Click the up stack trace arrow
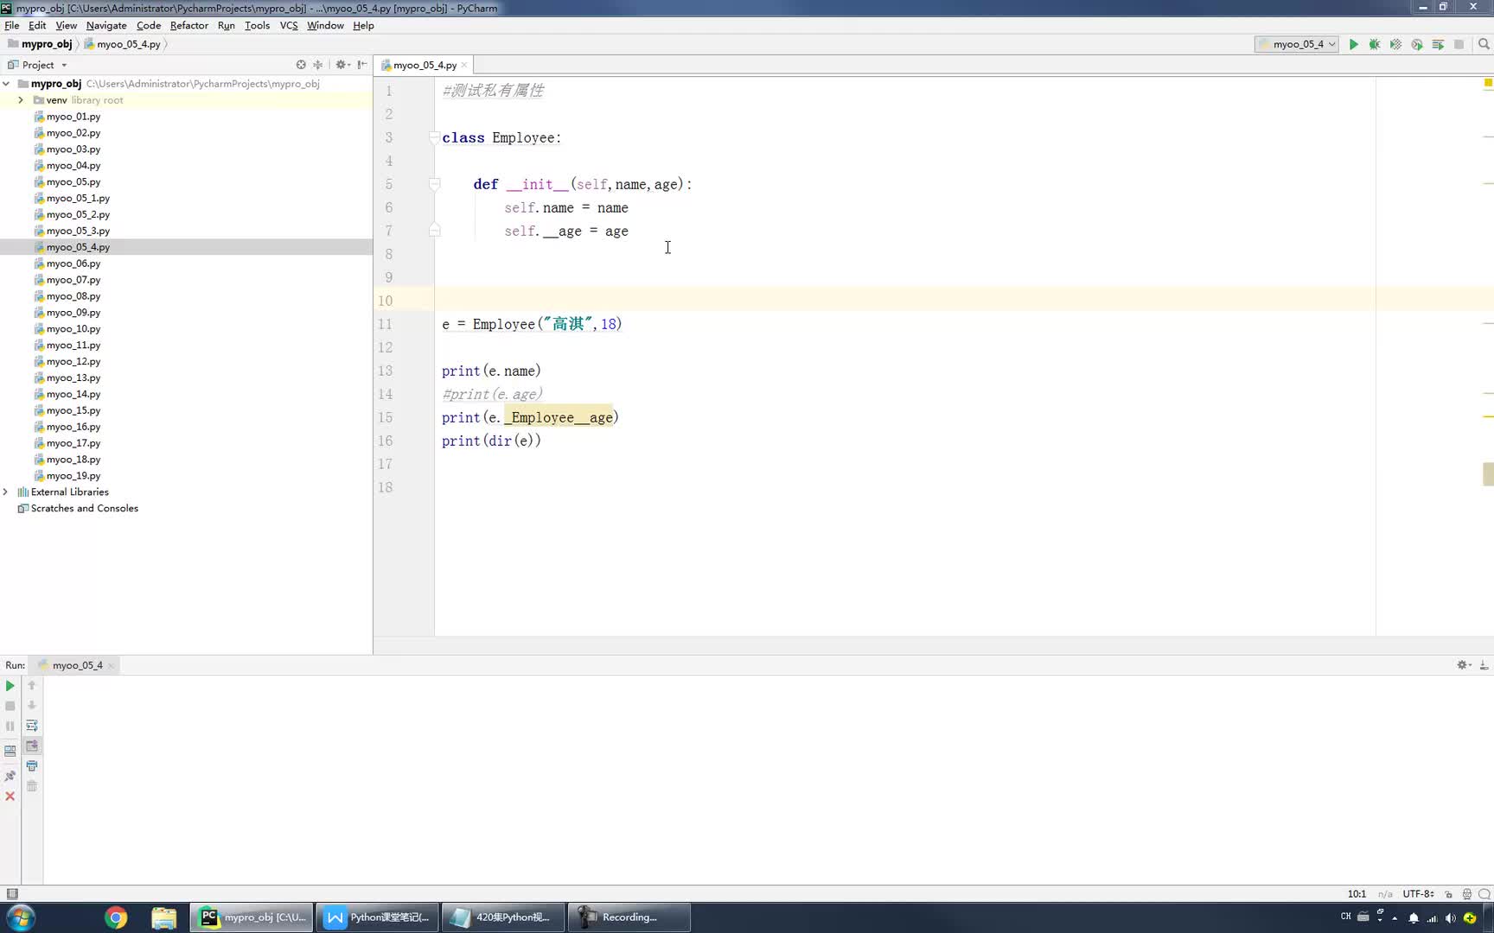Viewport: 1494px width, 933px height. [x=32, y=685]
